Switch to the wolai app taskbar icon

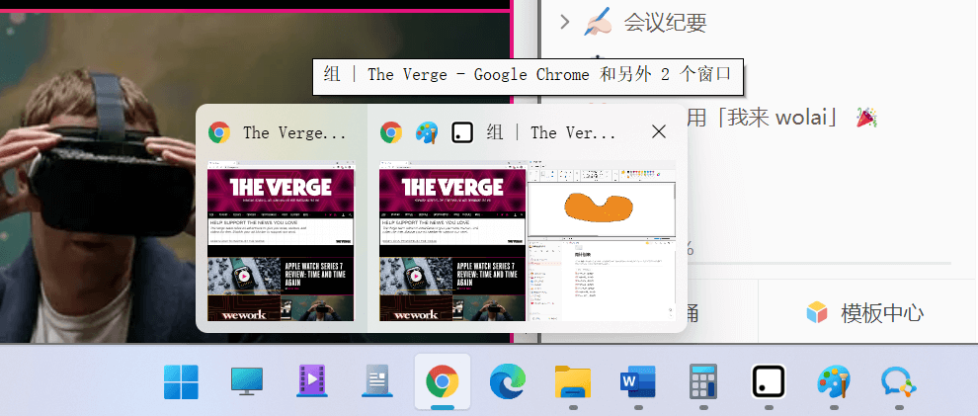(x=768, y=381)
